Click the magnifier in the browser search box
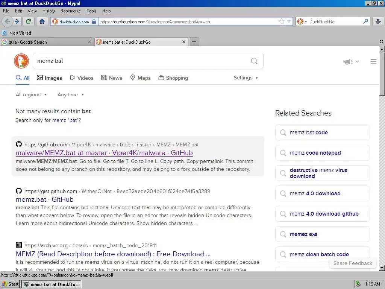385x289 pixels. pyautogui.click(x=365, y=21)
